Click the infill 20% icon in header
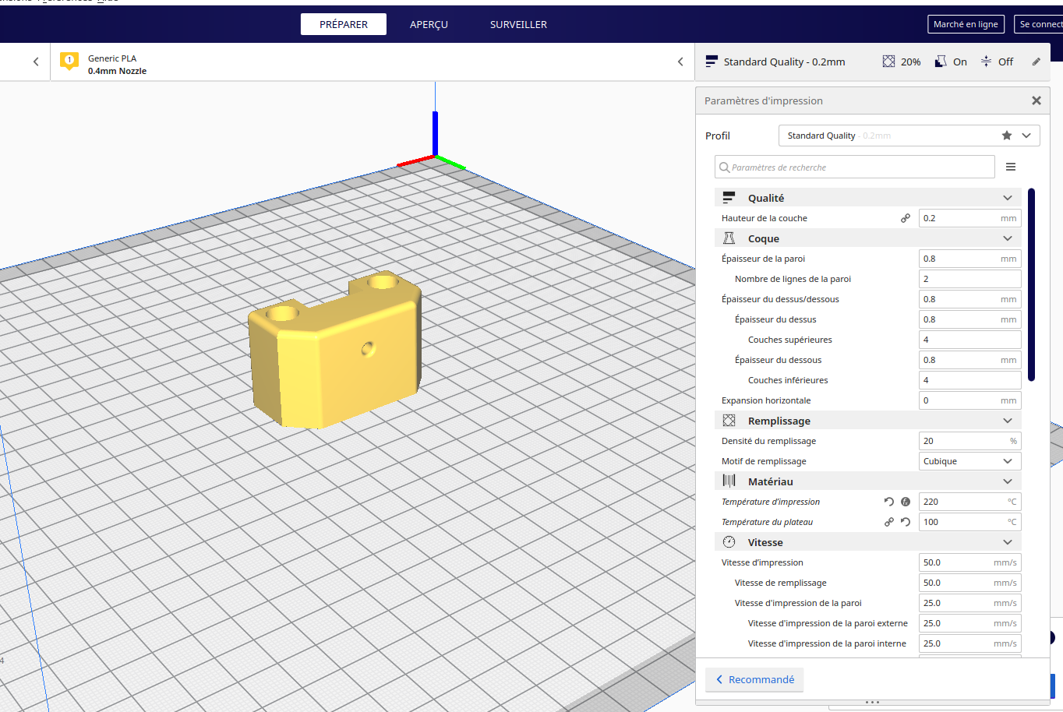This screenshot has width=1063, height=712. coord(888,62)
